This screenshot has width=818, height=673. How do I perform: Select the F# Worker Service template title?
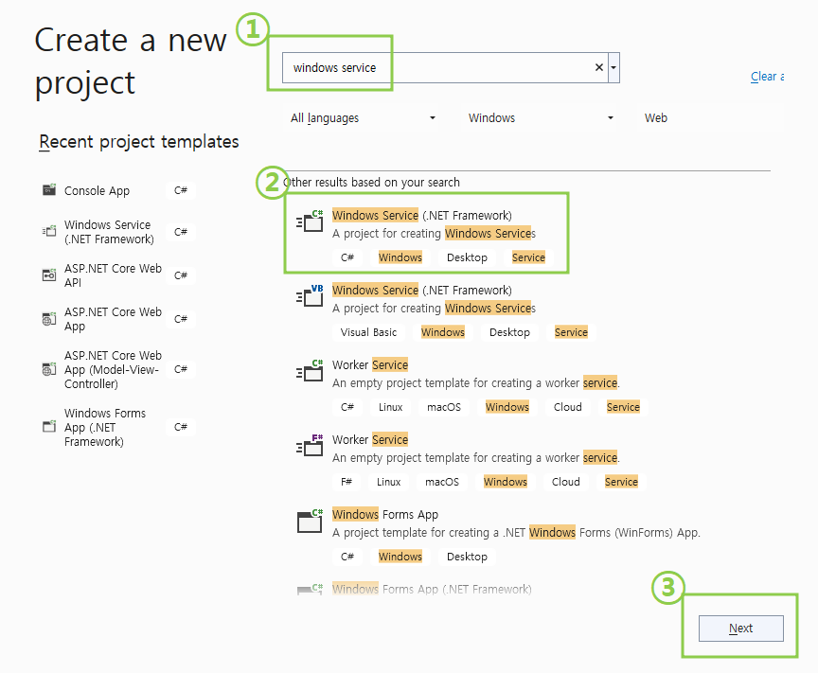click(370, 439)
